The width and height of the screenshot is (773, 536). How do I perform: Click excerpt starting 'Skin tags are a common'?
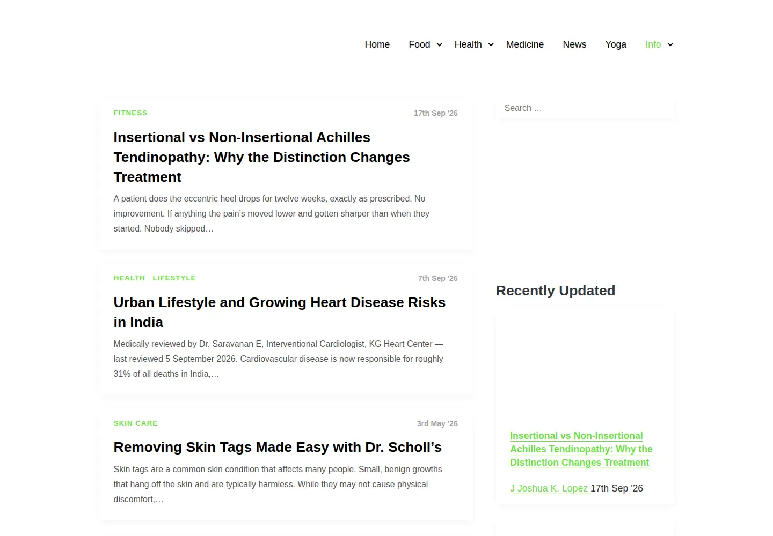coord(278,484)
